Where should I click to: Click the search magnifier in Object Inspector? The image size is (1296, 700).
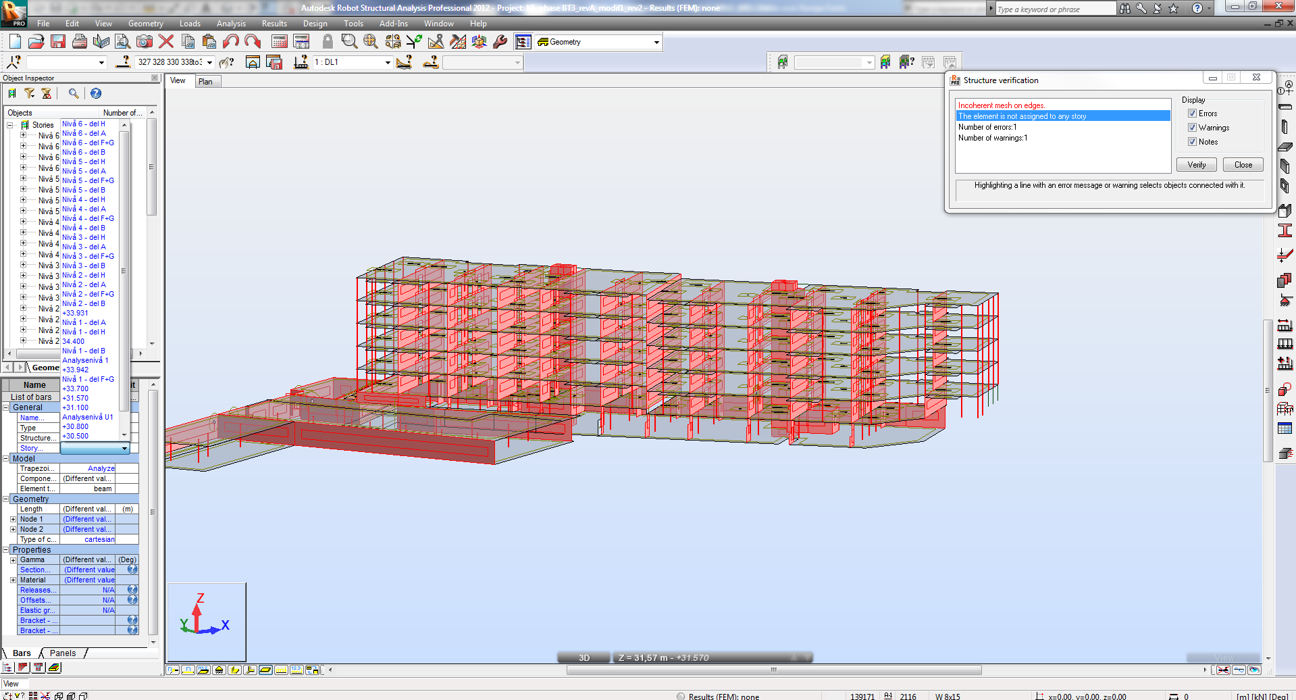tap(74, 93)
